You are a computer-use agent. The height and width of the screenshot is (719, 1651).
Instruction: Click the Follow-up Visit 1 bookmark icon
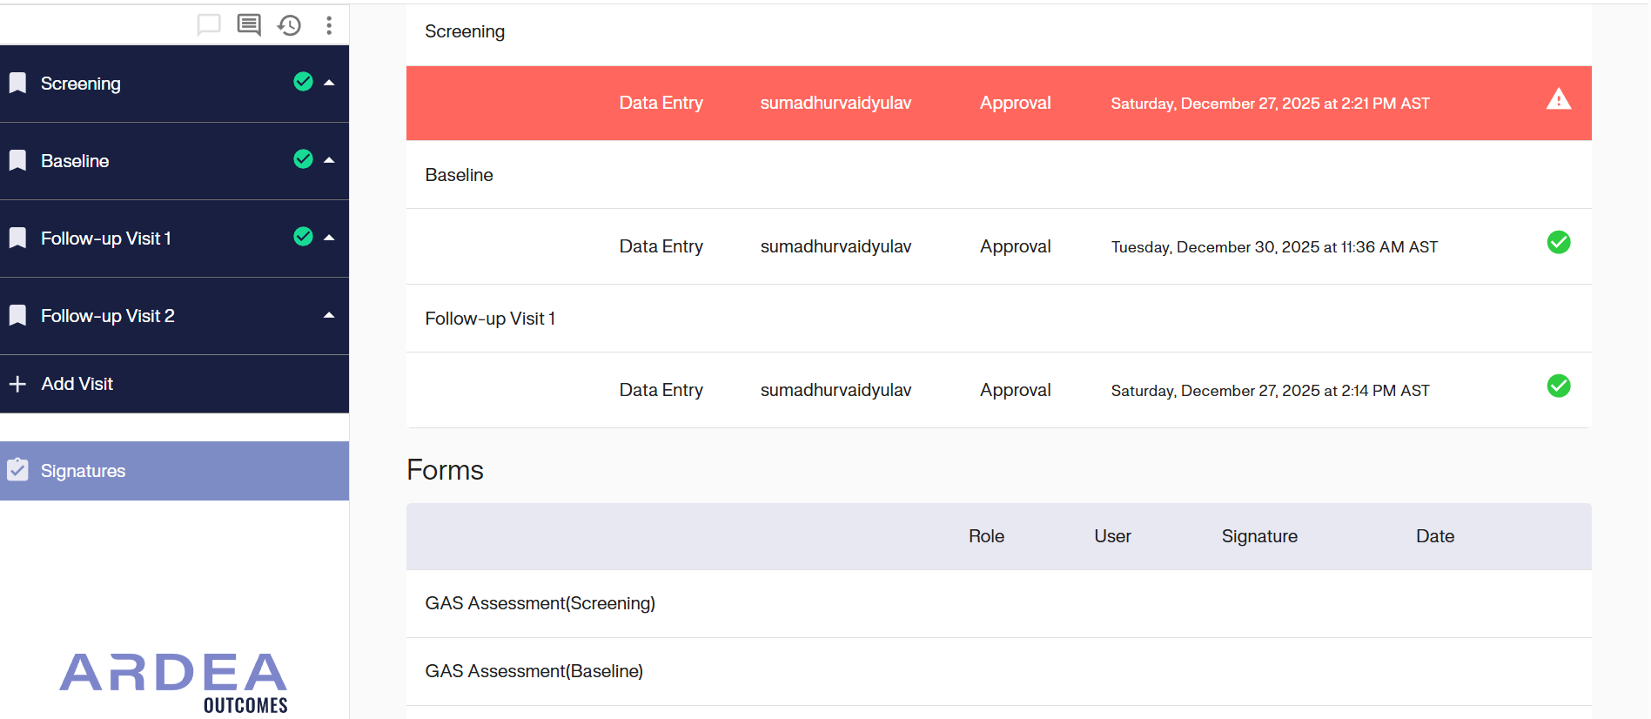(17, 239)
